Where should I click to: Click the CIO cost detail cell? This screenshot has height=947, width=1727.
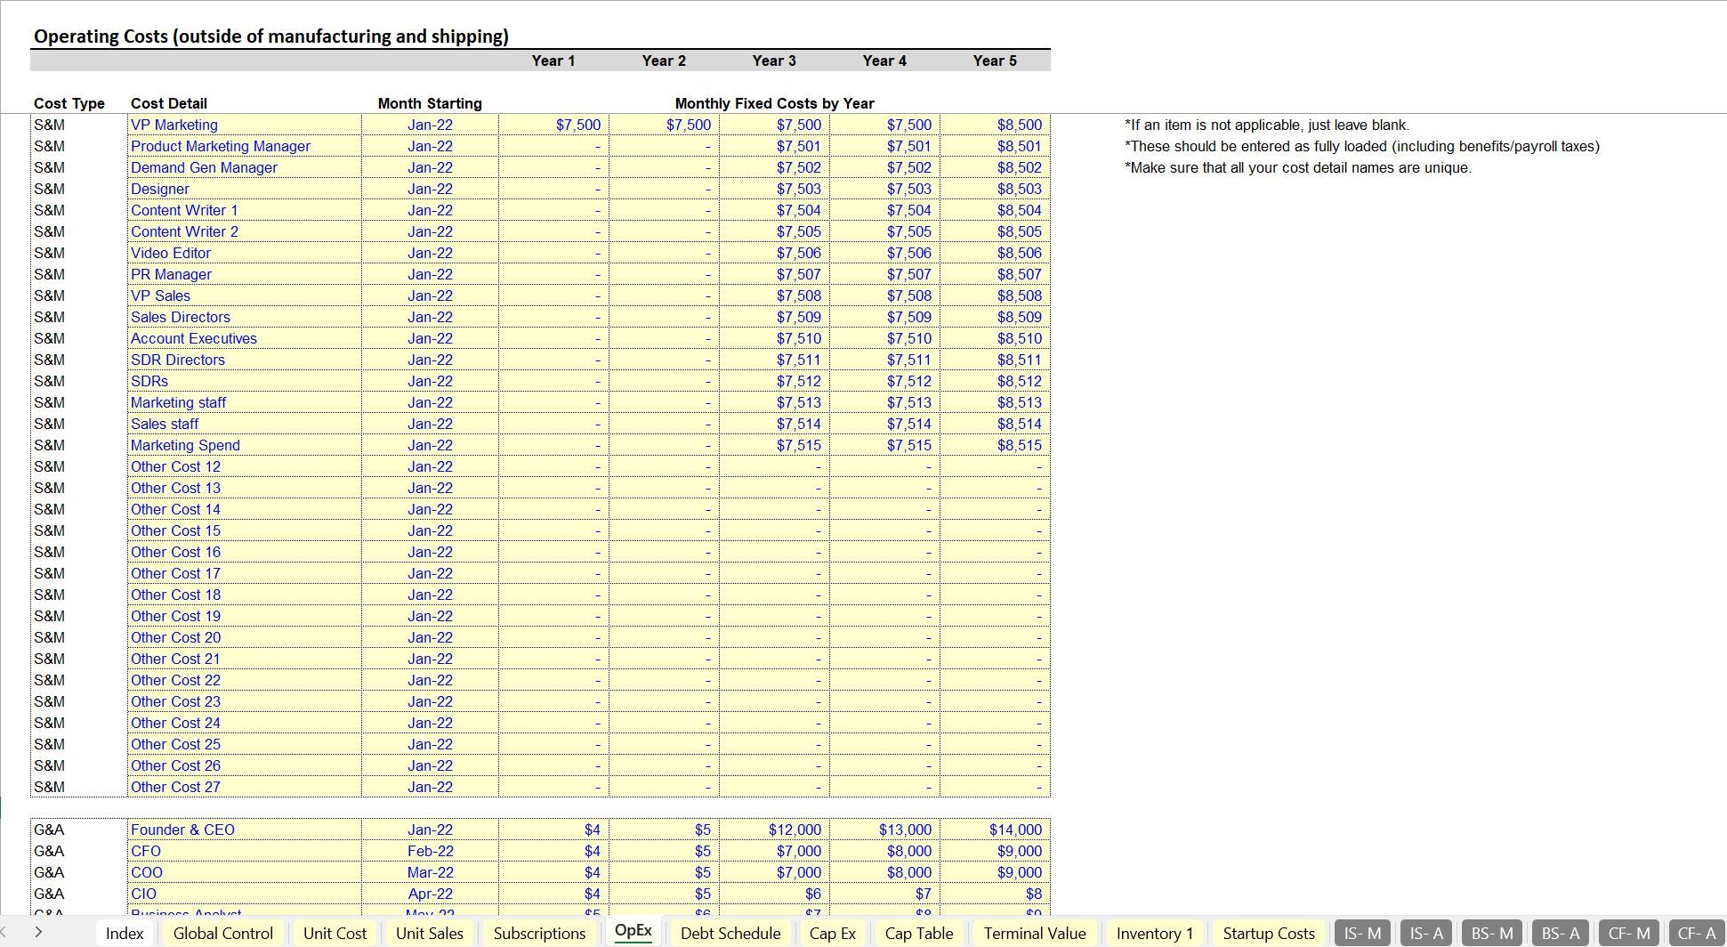(244, 894)
